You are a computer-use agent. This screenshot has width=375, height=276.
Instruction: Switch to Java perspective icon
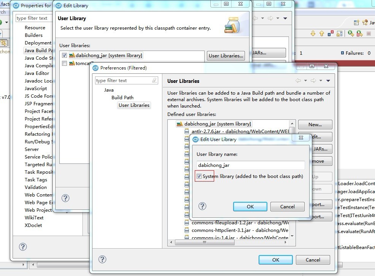point(365,22)
